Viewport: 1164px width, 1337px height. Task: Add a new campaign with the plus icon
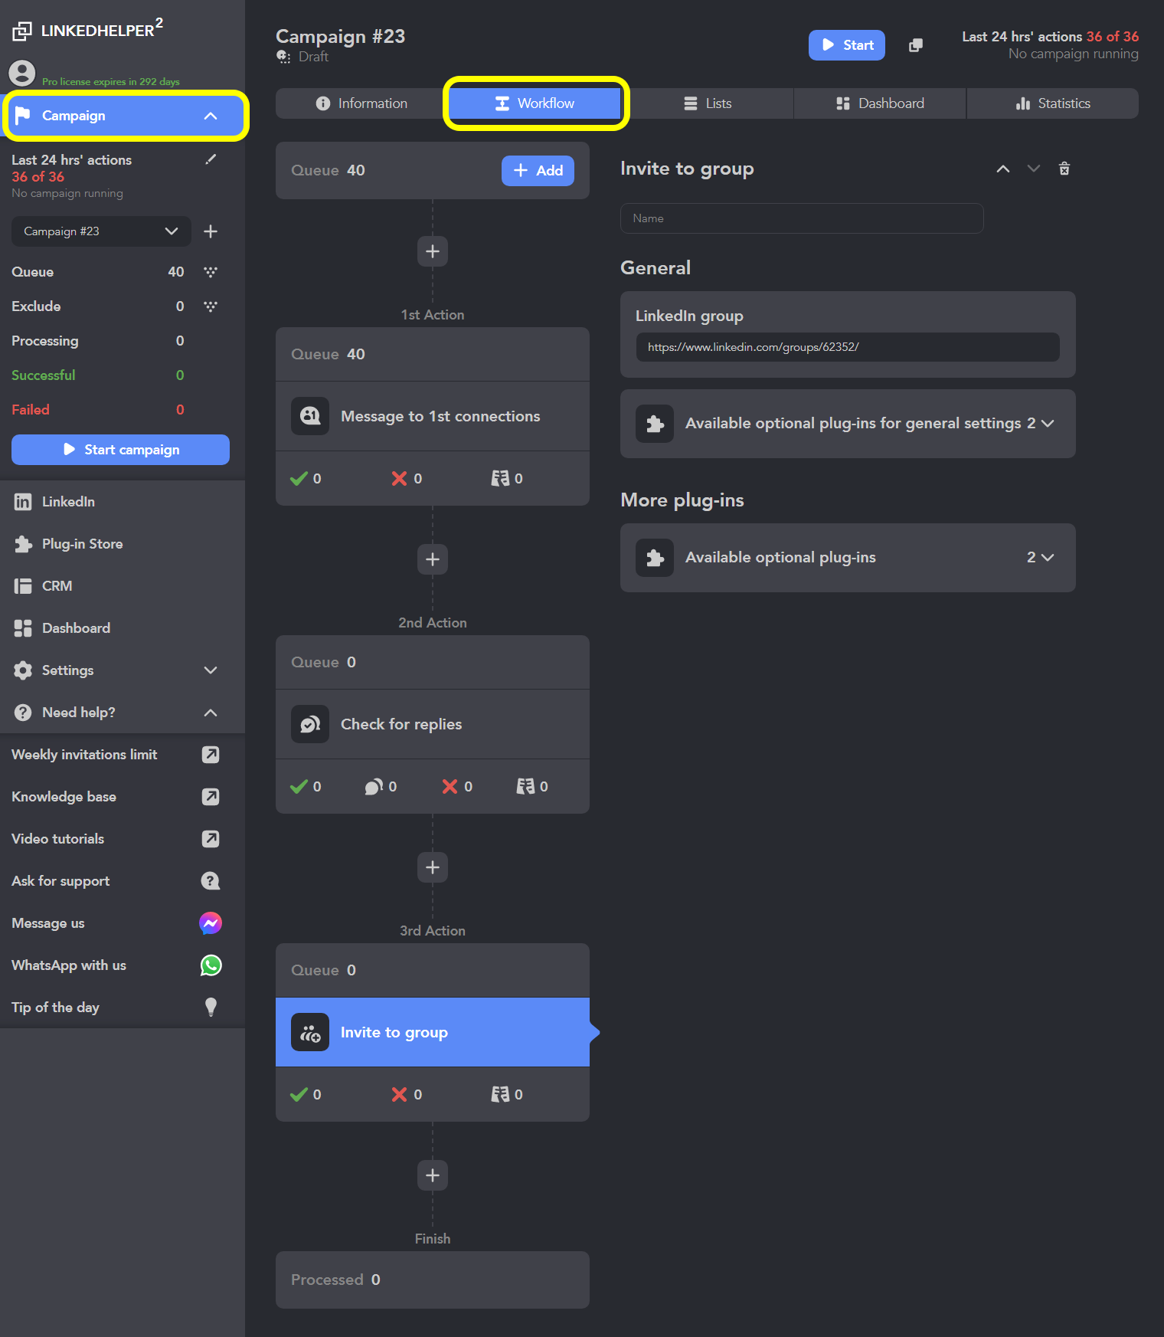tap(211, 231)
